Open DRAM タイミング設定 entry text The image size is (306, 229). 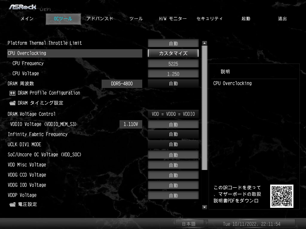tap(41, 103)
